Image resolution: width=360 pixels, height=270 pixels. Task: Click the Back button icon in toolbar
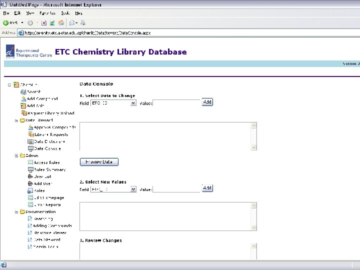coord(5,22)
